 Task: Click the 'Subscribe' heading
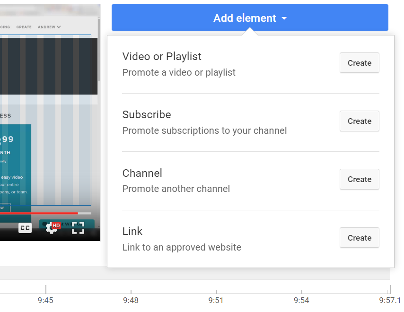(147, 114)
